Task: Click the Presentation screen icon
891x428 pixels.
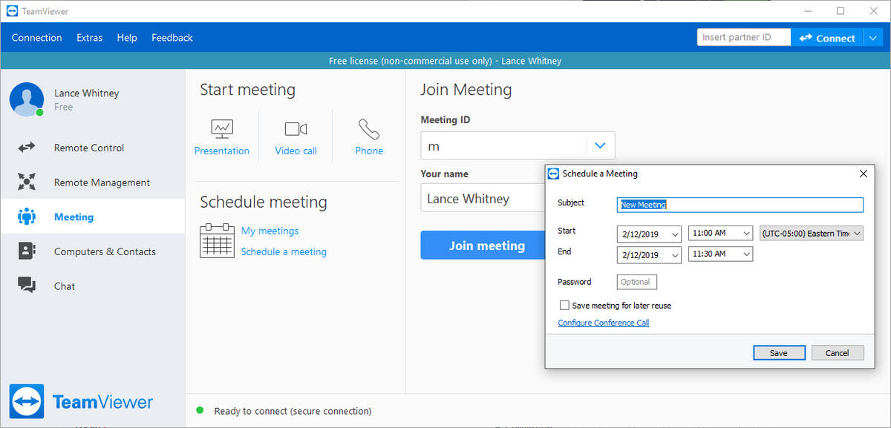Action: point(222,128)
